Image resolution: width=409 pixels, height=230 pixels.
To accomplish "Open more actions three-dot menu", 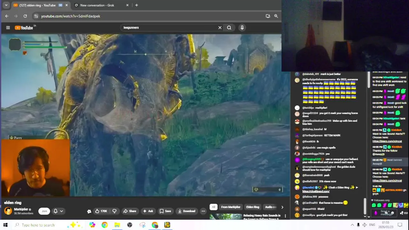I will point(203,211).
